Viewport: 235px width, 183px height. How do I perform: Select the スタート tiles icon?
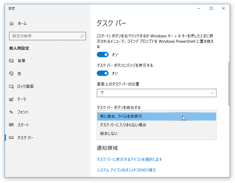pos(11,125)
